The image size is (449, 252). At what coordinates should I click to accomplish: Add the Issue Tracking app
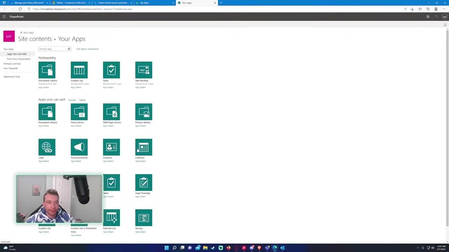(143, 183)
